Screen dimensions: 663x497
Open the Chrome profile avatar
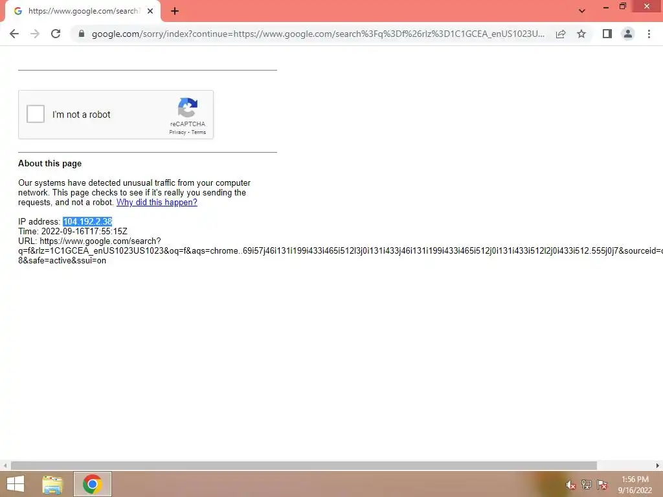[628, 34]
